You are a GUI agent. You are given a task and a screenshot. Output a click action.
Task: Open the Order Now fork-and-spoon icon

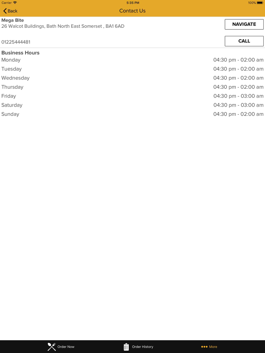(52, 347)
